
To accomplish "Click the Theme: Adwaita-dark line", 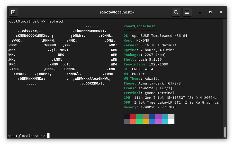I will (153, 83).
